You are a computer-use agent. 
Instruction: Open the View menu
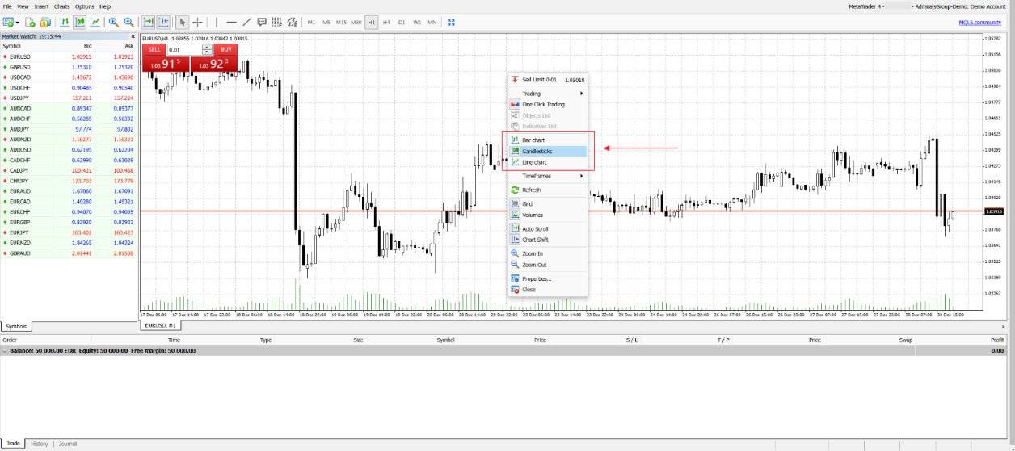coord(23,6)
